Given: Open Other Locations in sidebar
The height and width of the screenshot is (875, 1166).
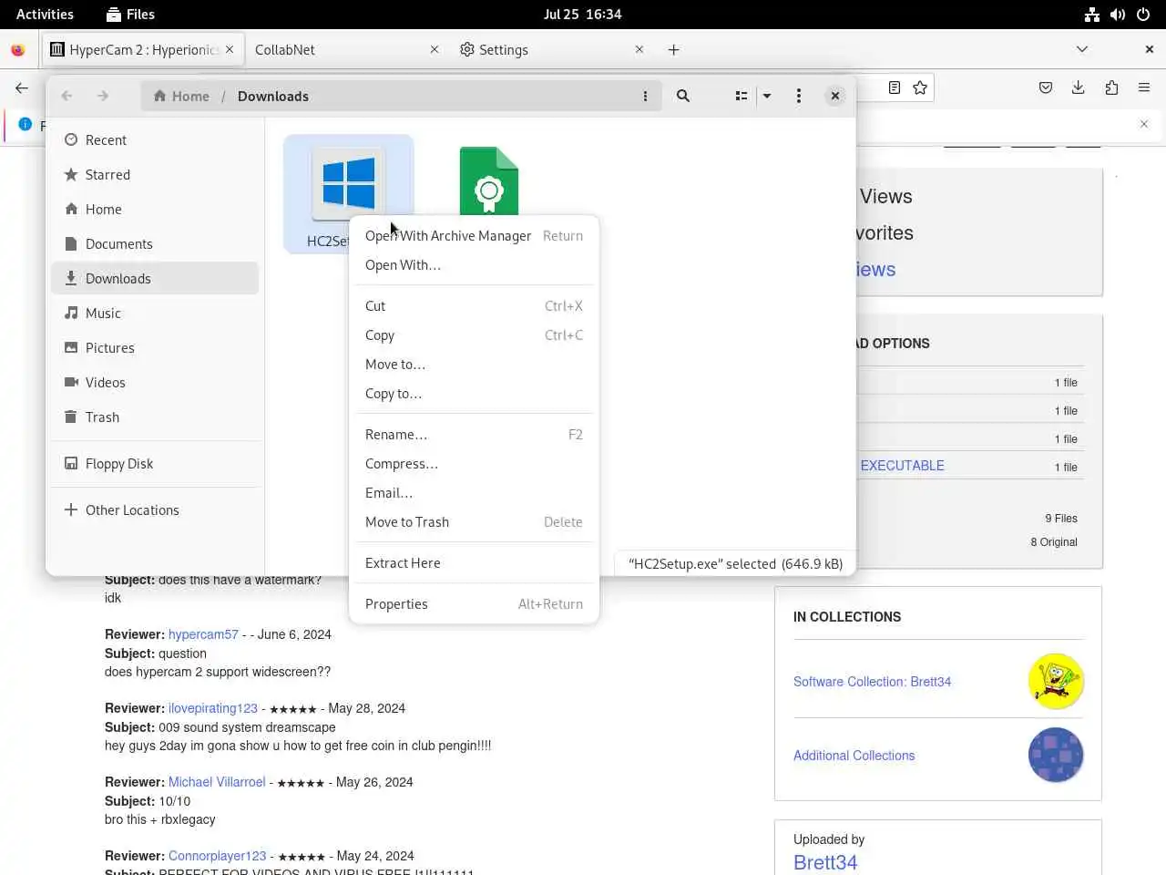Looking at the screenshot, I should pyautogui.click(x=155, y=510).
